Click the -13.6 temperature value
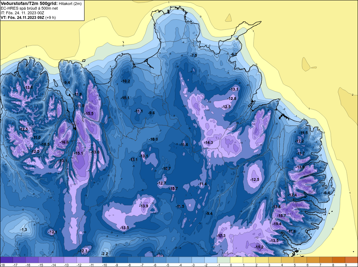Screen dimensions: 358x267 (29, 87)
